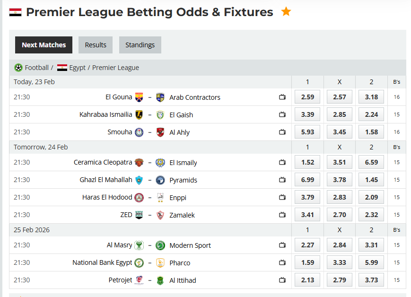
Task: Click the football icon in the breadcrumb
Action: pos(18,68)
